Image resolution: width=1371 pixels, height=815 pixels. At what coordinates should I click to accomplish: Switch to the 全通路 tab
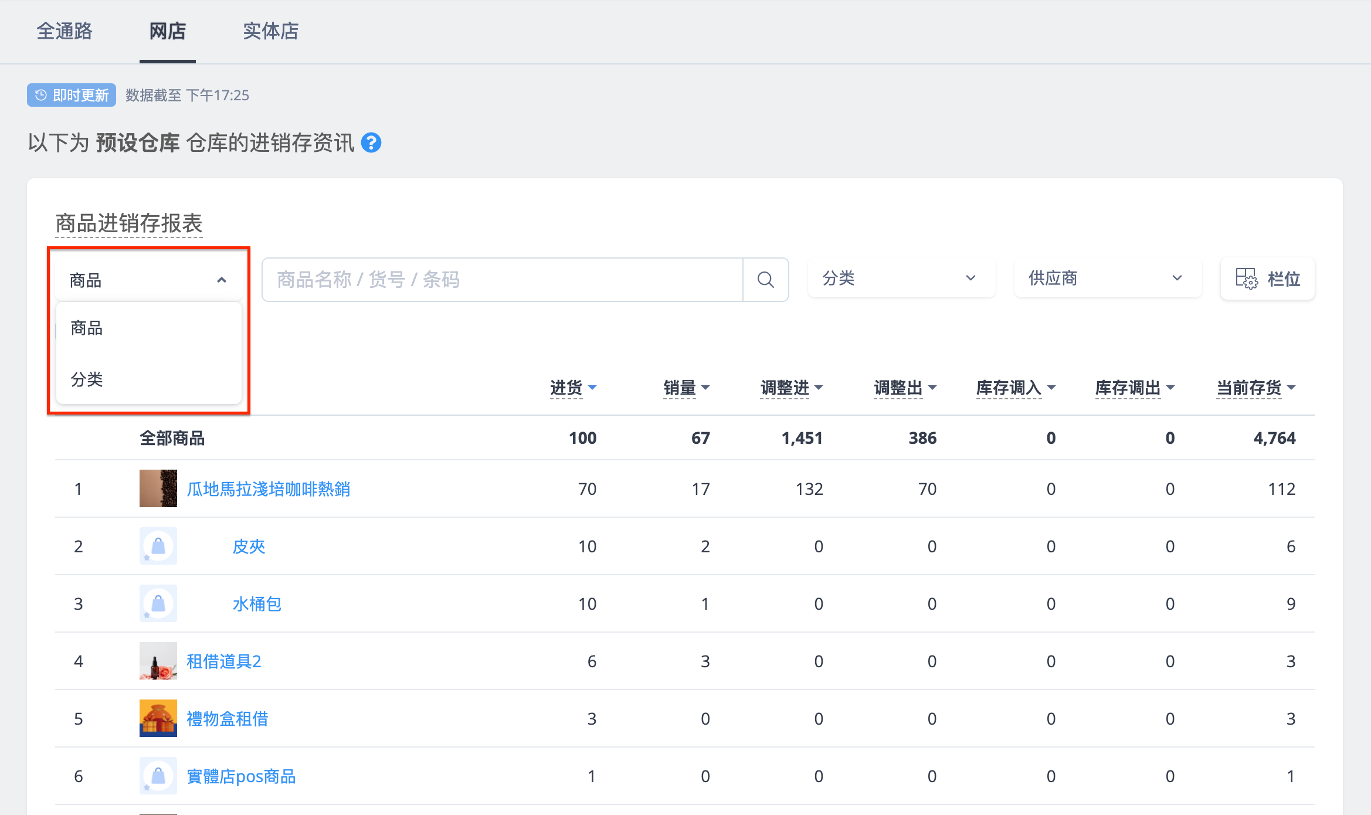coord(65,31)
